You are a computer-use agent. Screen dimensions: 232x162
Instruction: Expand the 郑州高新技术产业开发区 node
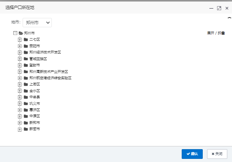point(19,72)
